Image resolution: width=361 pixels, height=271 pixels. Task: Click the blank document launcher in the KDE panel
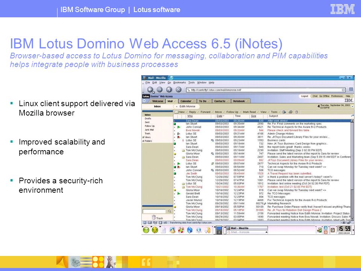pyautogui.click(x=163, y=230)
